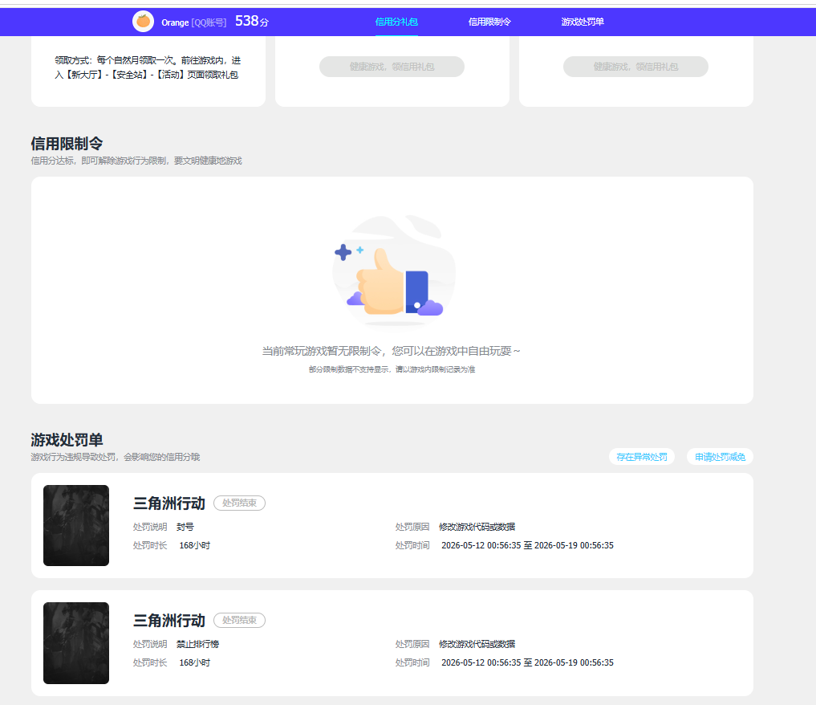Click the 部分限制数据不支持显示 note
This screenshot has height=705, width=816.
[x=392, y=369]
